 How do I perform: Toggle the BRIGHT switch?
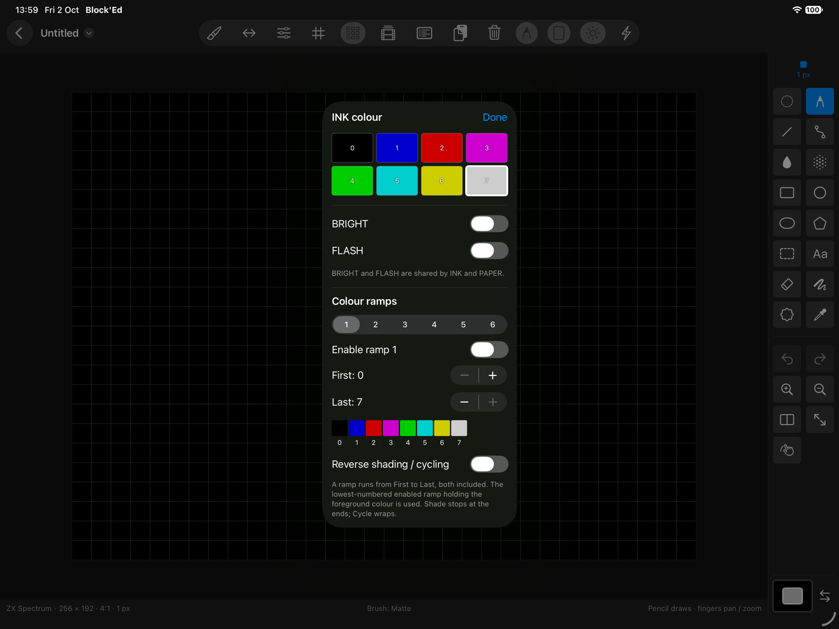[489, 224]
